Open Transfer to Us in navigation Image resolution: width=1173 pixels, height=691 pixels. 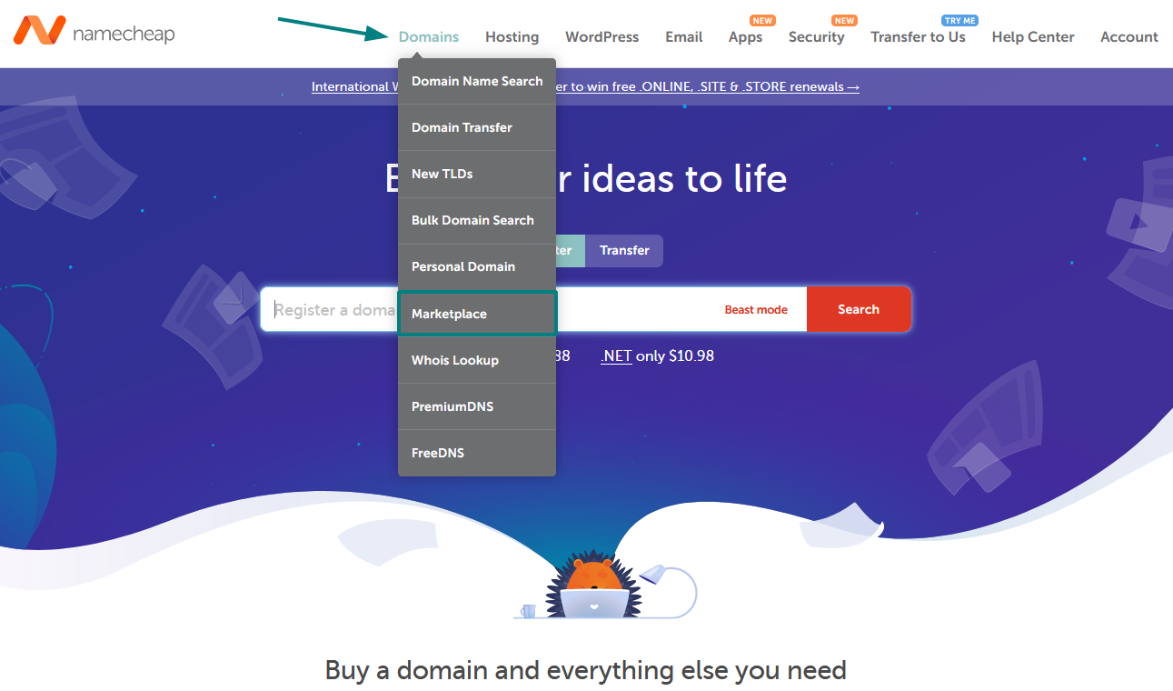(x=918, y=37)
